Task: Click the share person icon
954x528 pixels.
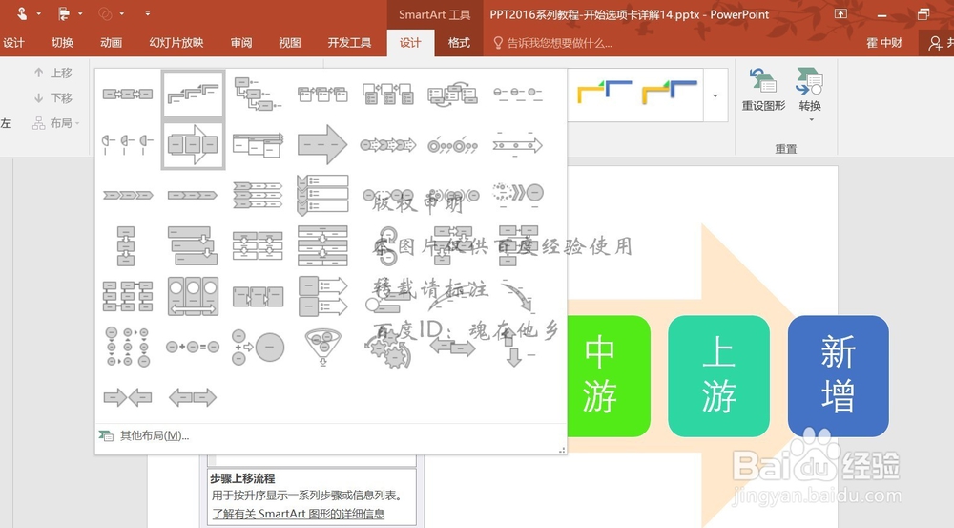Action: pos(935,43)
